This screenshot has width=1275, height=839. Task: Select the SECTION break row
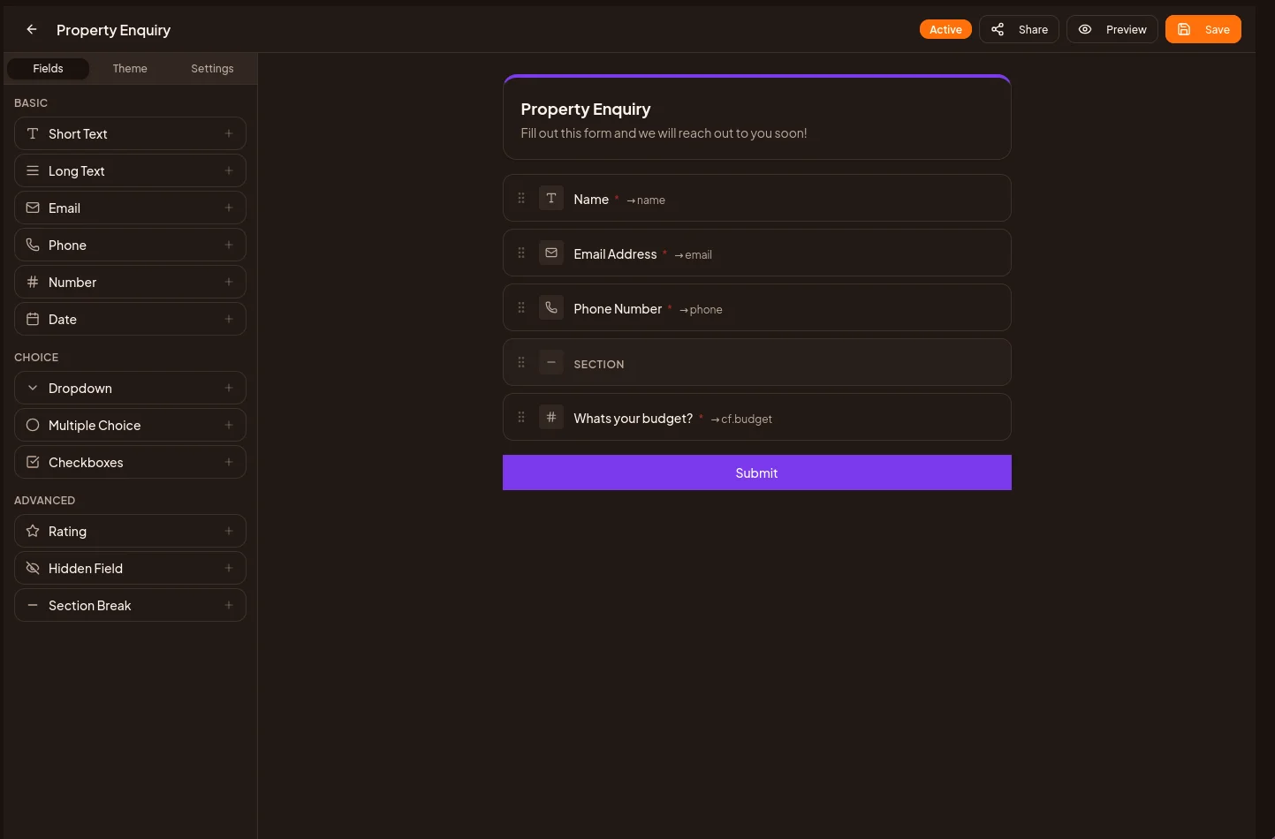click(757, 362)
